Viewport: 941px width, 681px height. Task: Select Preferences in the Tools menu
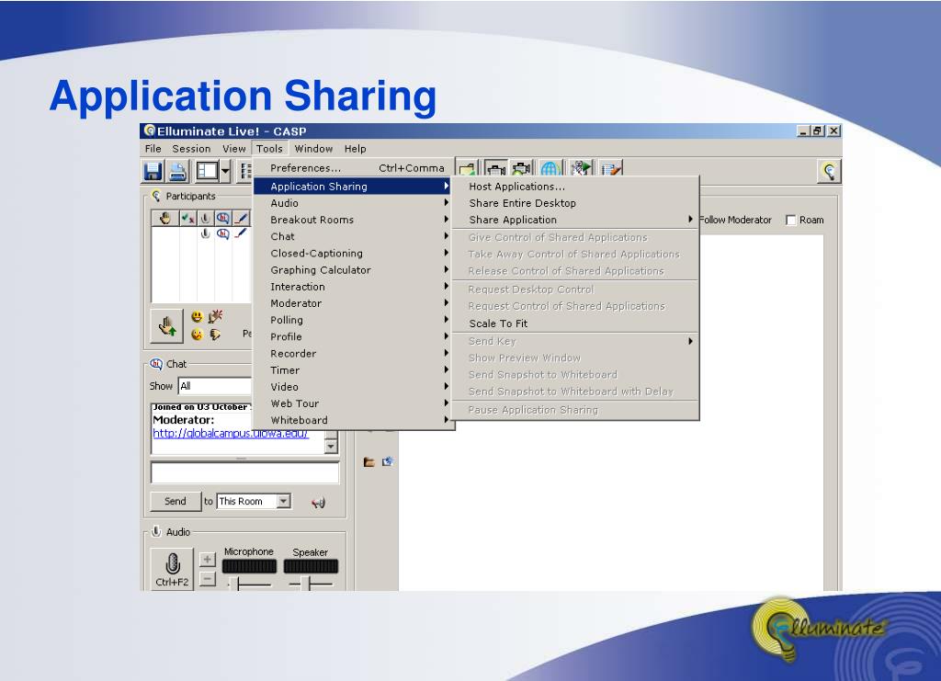pyautogui.click(x=354, y=168)
